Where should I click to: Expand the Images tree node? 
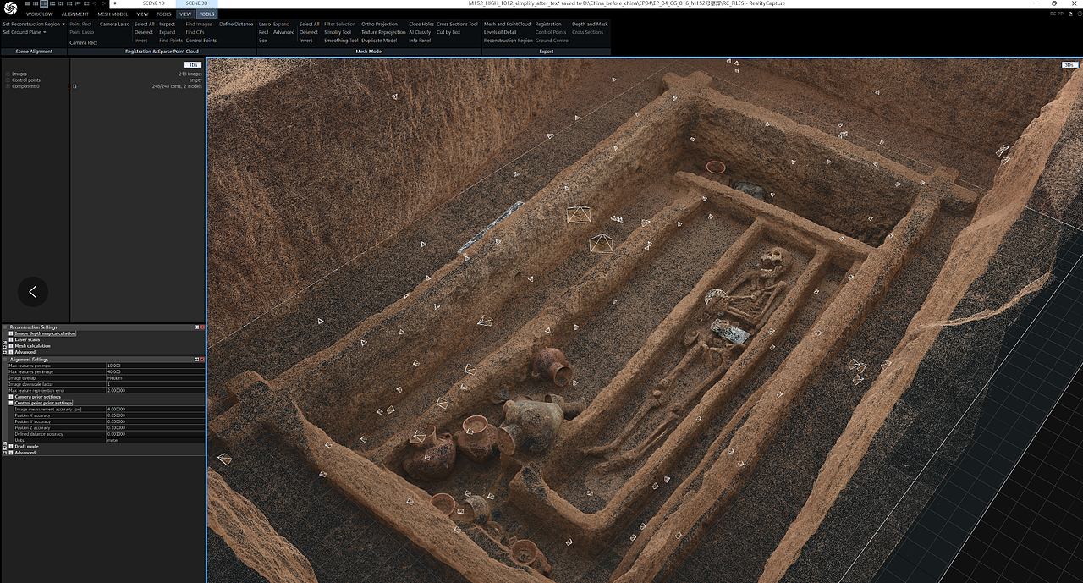8,74
